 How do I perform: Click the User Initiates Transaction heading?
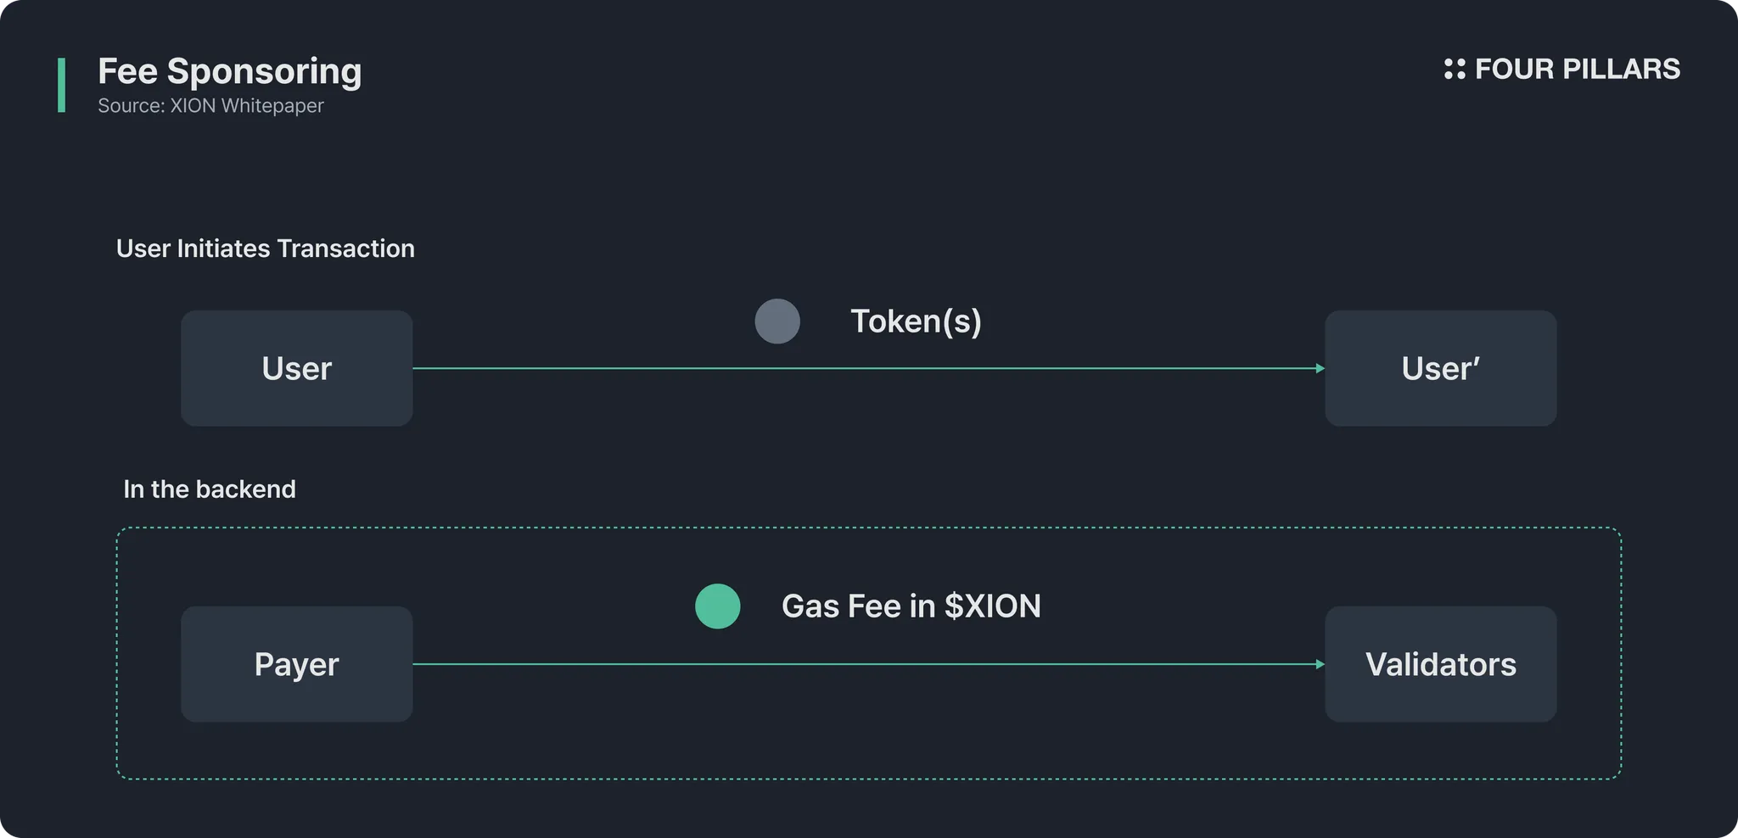pos(265,249)
